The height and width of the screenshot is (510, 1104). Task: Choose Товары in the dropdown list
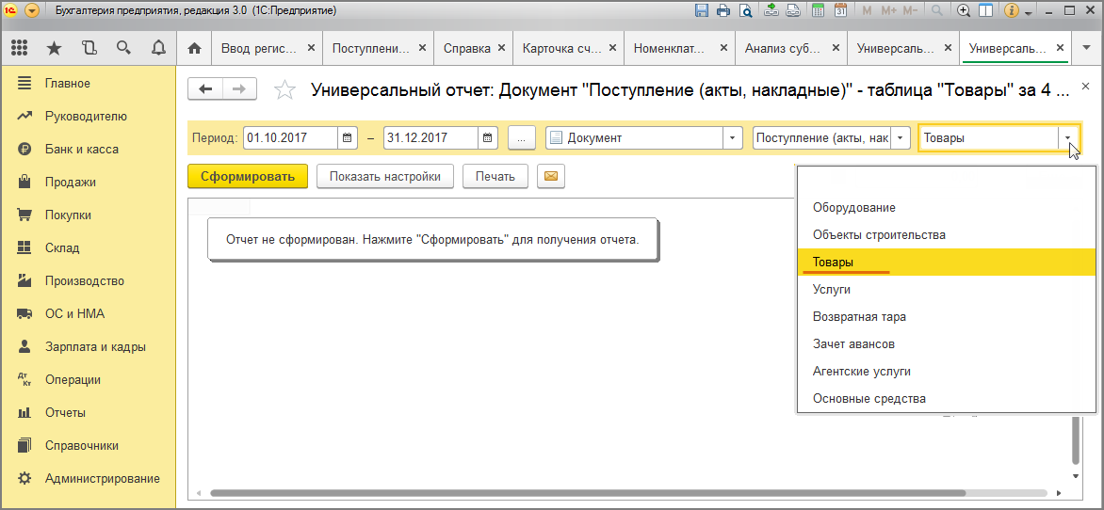pos(947,262)
